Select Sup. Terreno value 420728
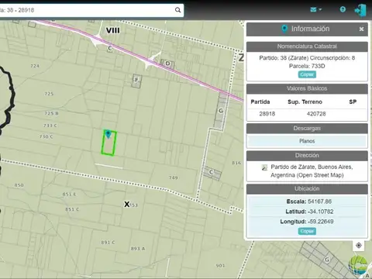 [x=316, y=114]
